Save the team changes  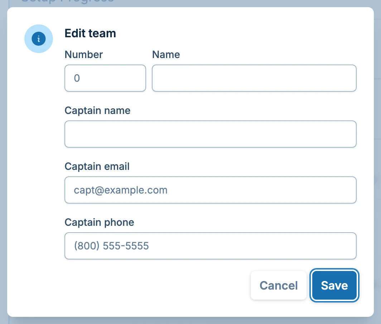click(x=334, y=285)
